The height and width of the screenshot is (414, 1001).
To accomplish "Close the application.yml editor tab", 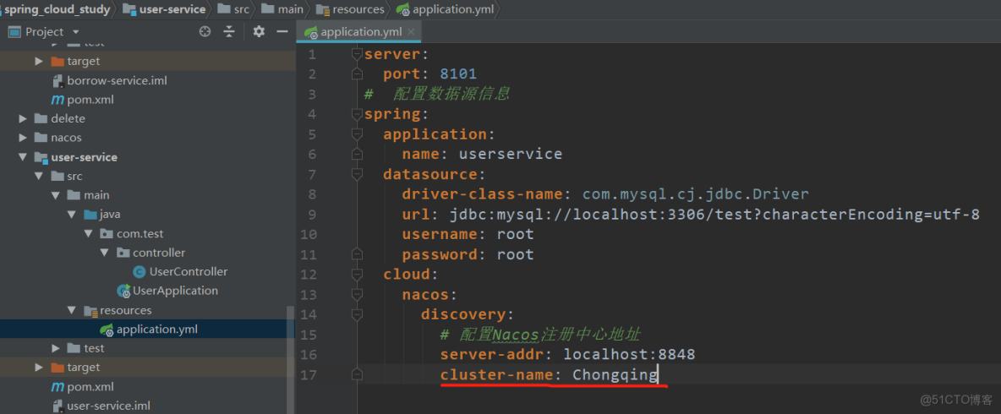I will 411,32.
